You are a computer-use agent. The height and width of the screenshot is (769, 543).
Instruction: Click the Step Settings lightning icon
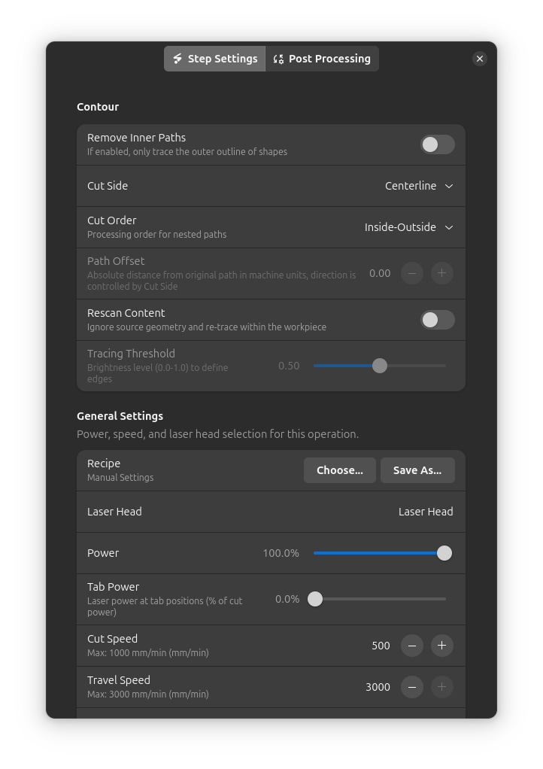pyautogui.click(x=177, y=59)
